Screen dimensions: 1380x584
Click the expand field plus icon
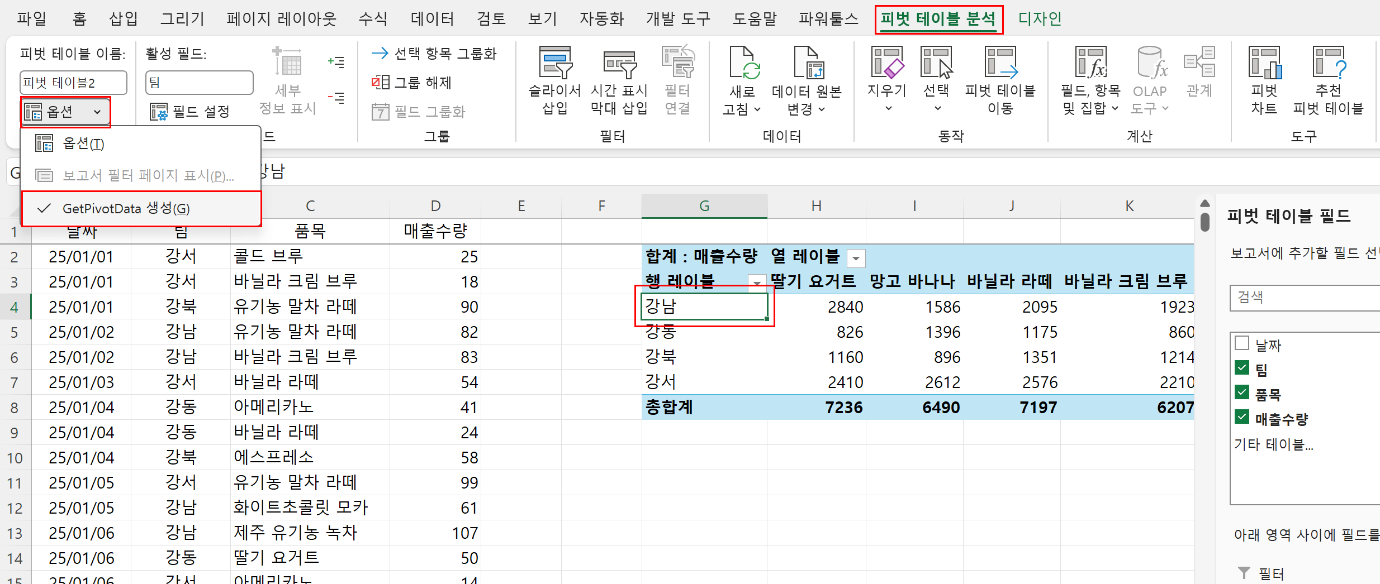coord(336,62)
